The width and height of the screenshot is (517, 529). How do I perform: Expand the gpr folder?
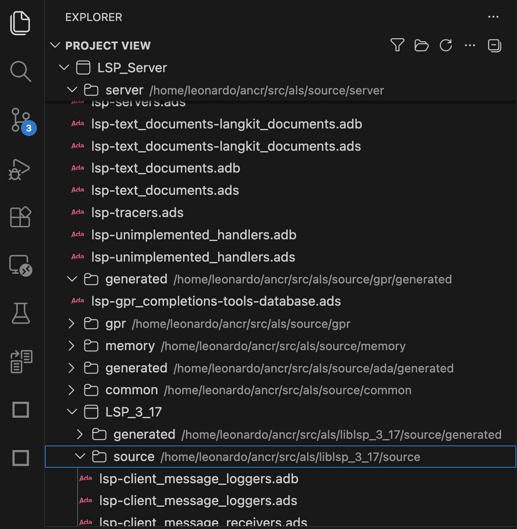[x=71, y=323]
